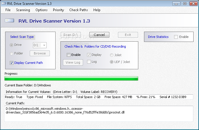Click '% Free: 21%' text
Image resolution: width=199 pixels, height=130 pixels.
click(x=146, y=97)
